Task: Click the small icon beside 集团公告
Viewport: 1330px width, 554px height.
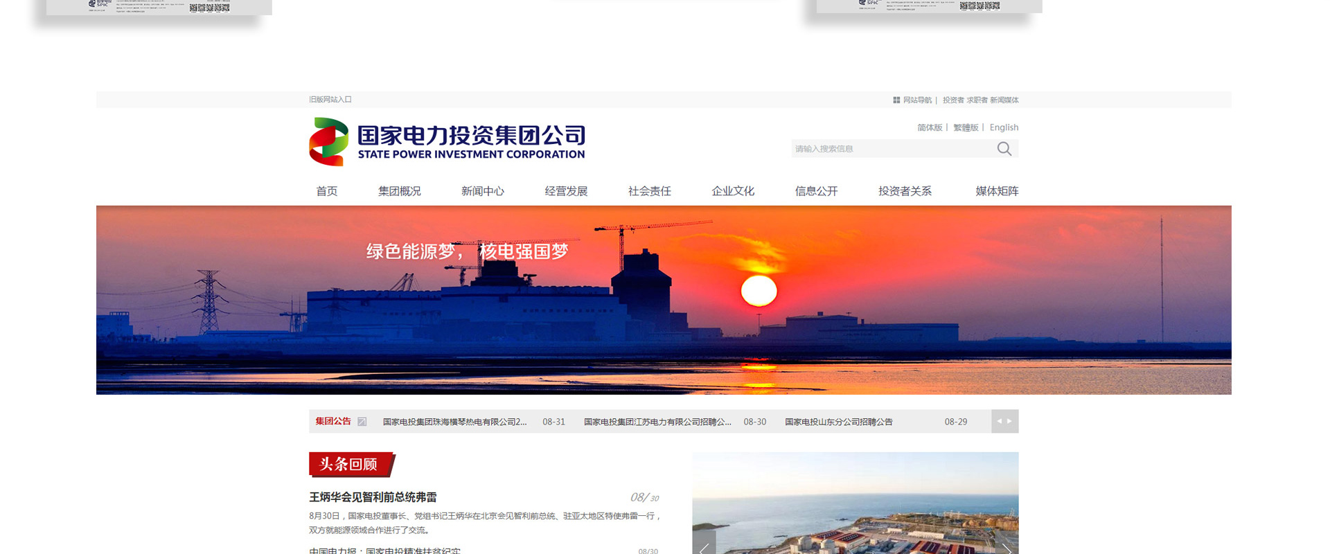Action: pos(362,422)
